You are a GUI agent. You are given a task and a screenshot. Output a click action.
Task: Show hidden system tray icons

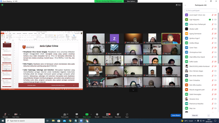pyautogui.click(x=195, y=121)
